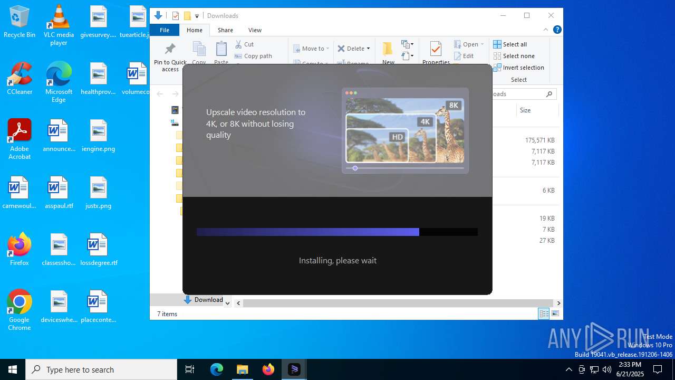Launch Adobe Acrobat desktop icon

pos(20,139)
